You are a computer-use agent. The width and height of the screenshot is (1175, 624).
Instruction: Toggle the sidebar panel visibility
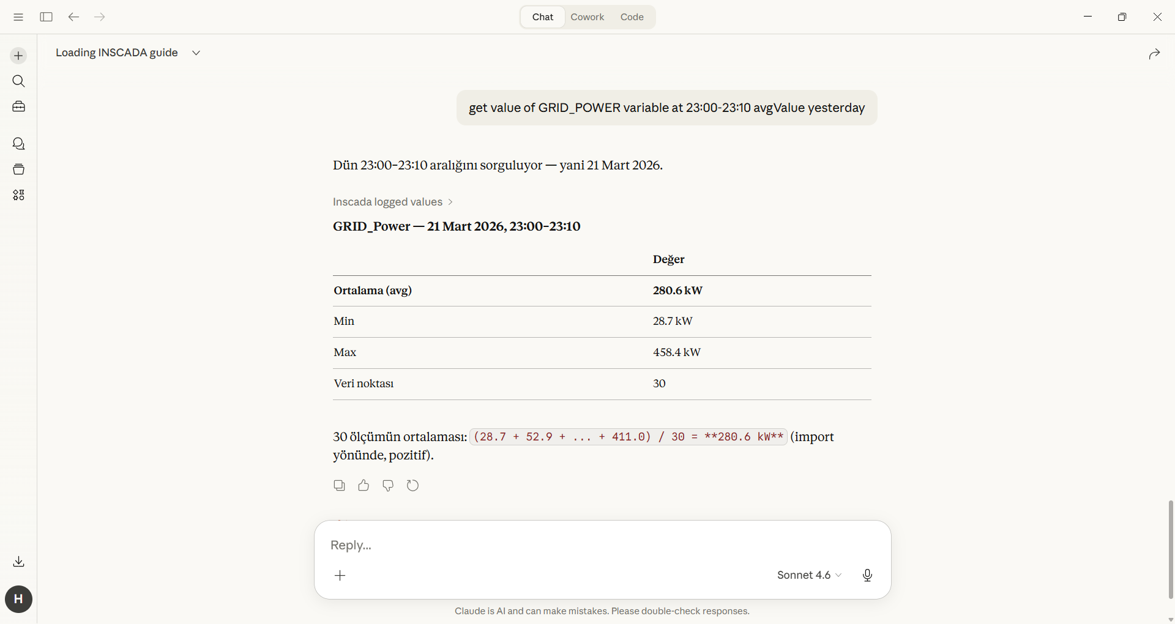coord(46,17)
